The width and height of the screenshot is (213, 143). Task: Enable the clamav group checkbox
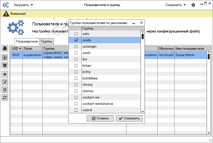tap(76, 91)
